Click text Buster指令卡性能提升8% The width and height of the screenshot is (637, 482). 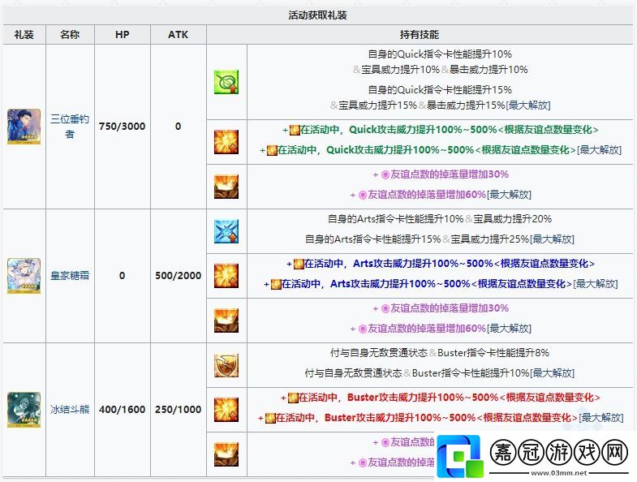(493, 353)
